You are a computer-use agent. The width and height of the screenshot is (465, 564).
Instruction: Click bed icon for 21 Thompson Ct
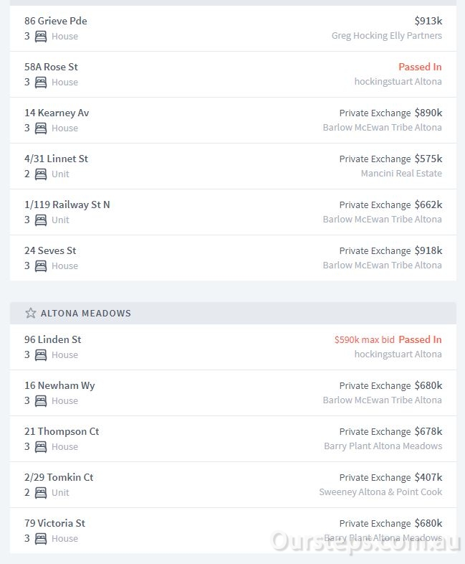tap(41, 447)
